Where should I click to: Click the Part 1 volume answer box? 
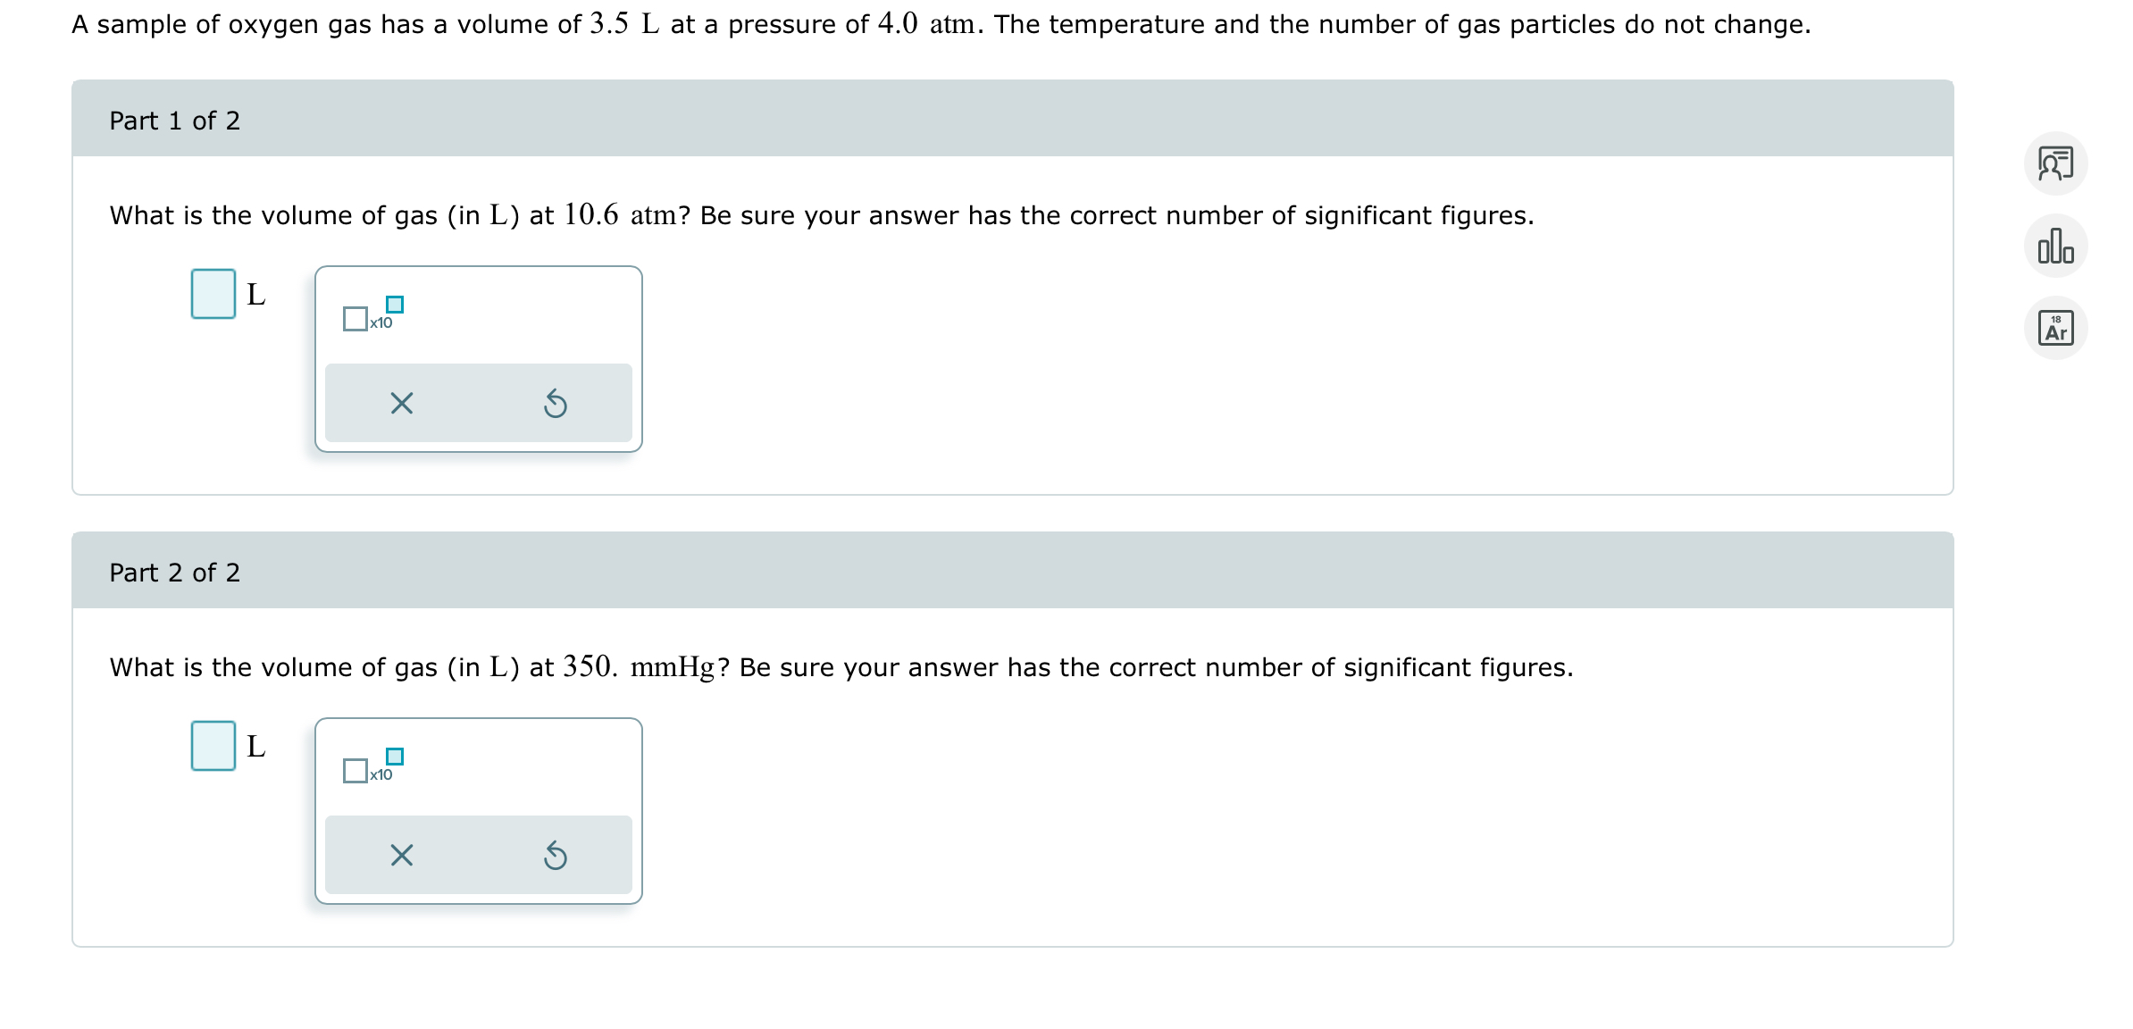click(x=213, y=295)
